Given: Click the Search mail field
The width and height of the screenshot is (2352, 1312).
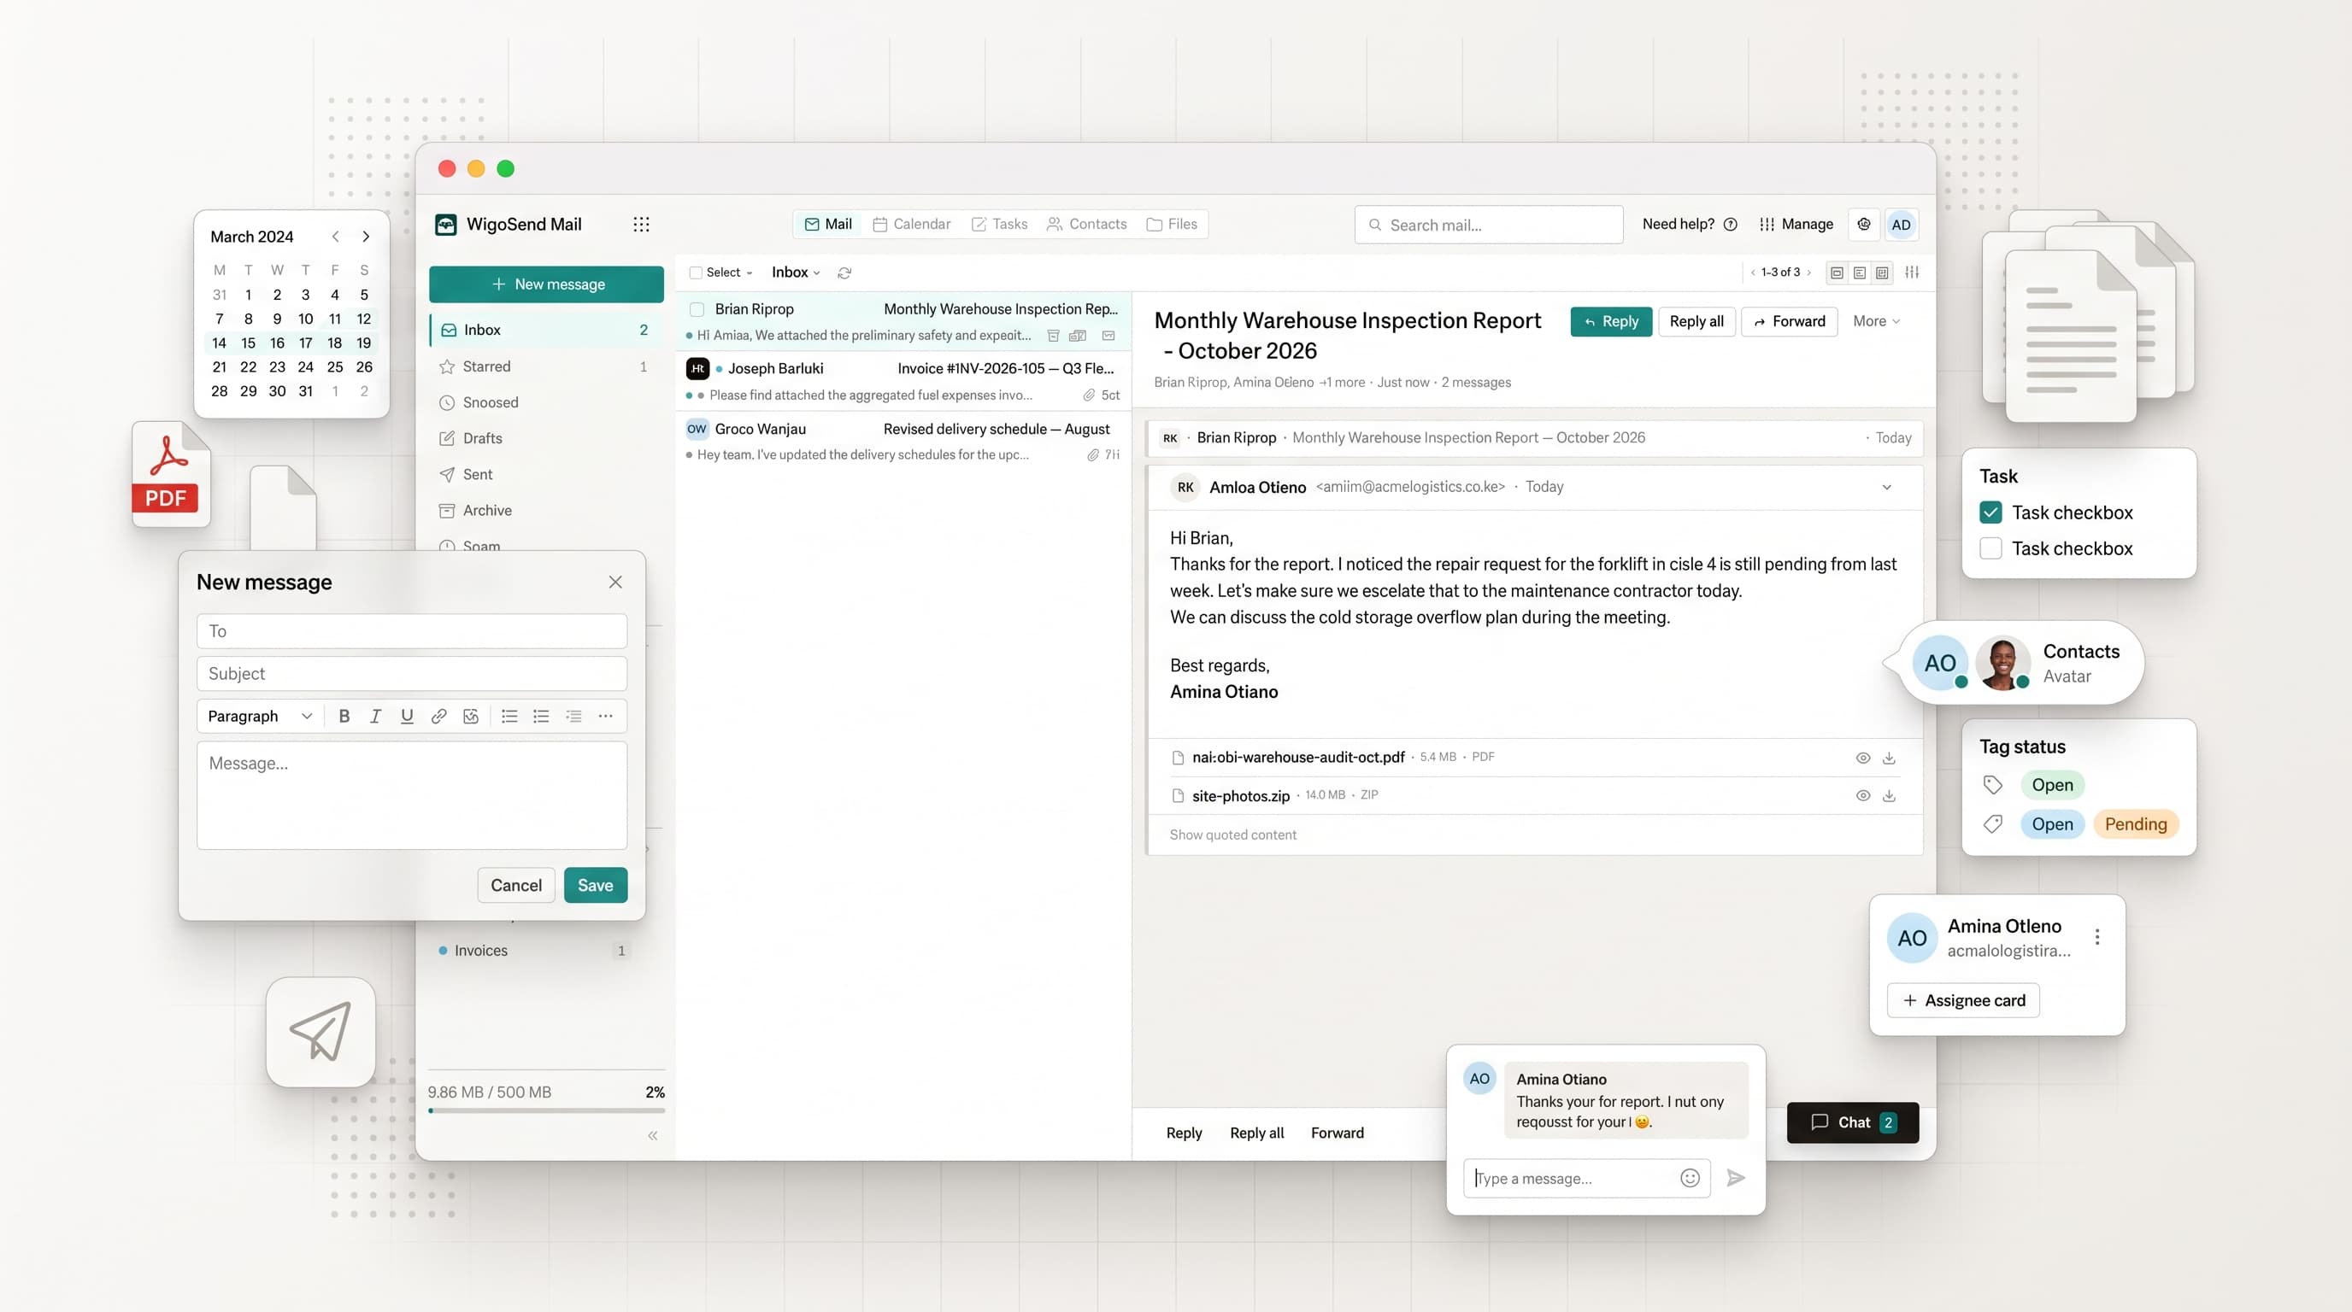Looking at the screenshot, I should coord(1488,225).
